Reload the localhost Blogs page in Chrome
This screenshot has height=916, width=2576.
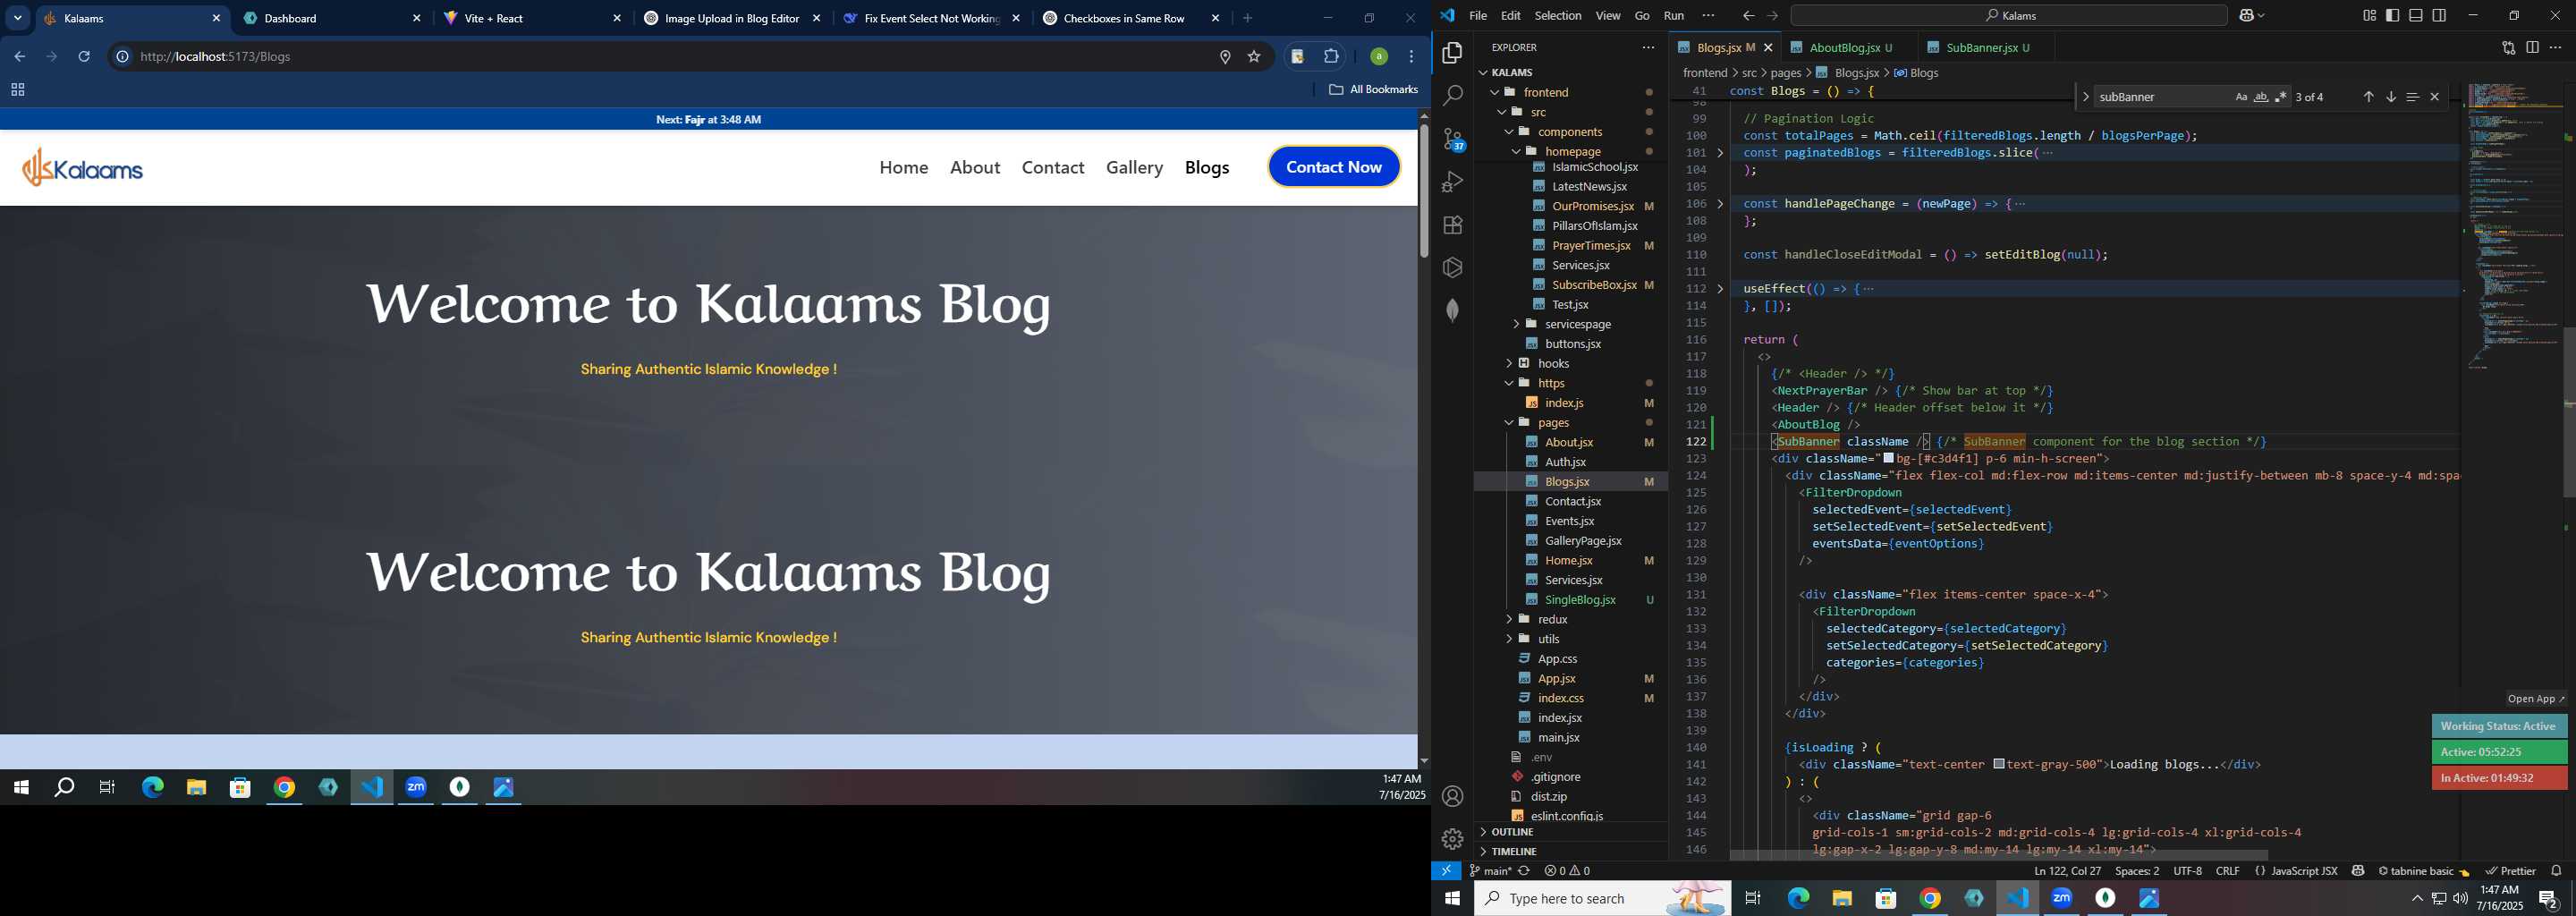coord(85,57)
